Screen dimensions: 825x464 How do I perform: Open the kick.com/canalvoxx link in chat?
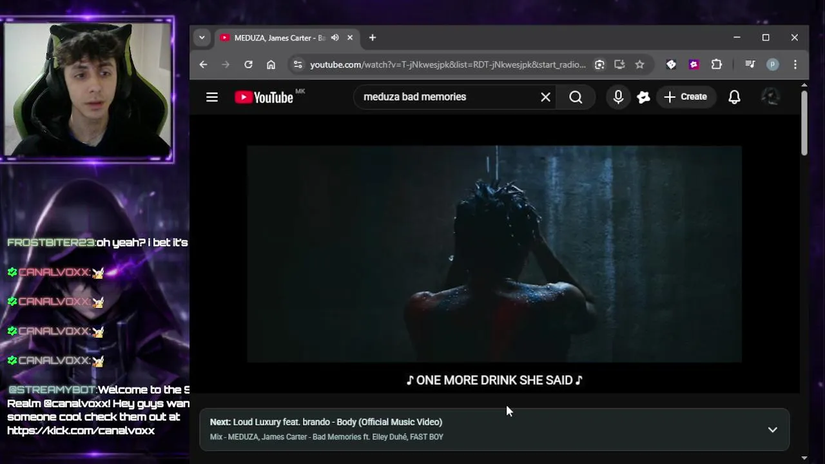coord(81,430)
